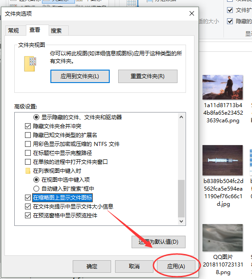Uncheck 在缩略图上显示文件图标 checkbox

coord(28,197)
